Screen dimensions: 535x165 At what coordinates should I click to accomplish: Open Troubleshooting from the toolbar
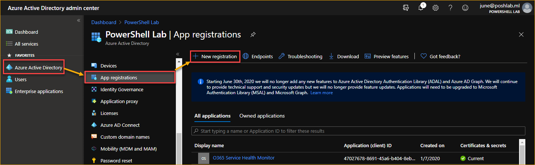[300, 56]
